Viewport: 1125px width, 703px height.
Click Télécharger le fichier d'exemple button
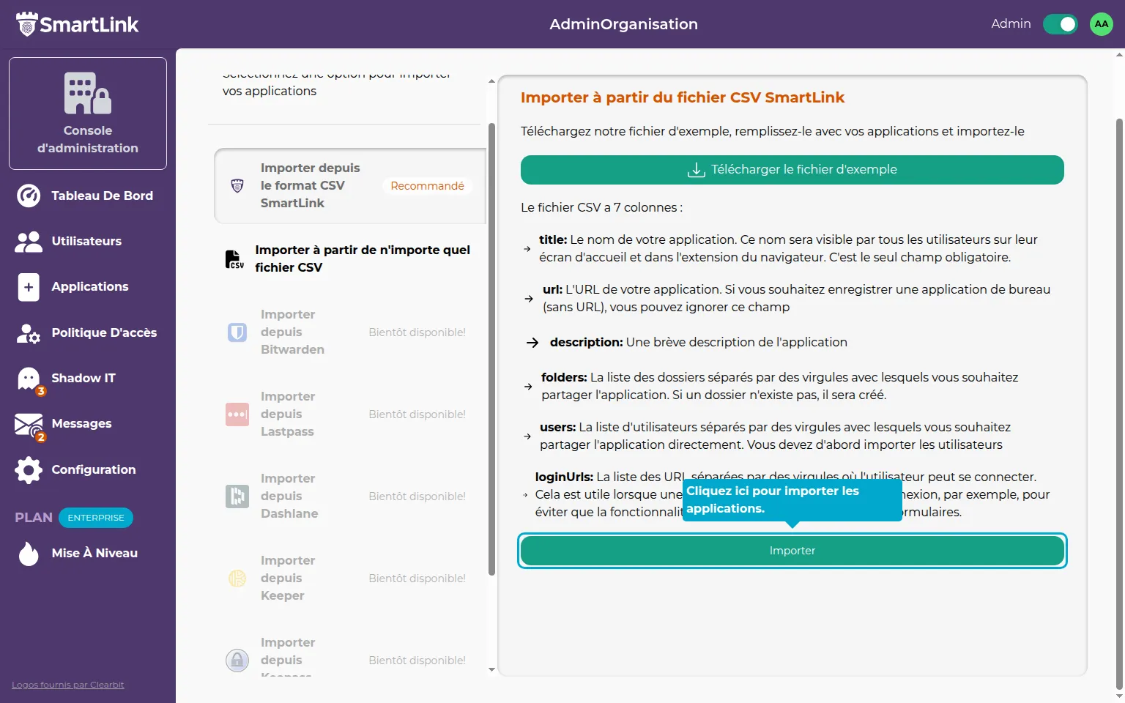792,170
